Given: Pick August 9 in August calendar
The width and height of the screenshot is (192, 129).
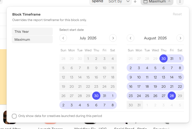Looking at the screenshot, I should point(131,77).
